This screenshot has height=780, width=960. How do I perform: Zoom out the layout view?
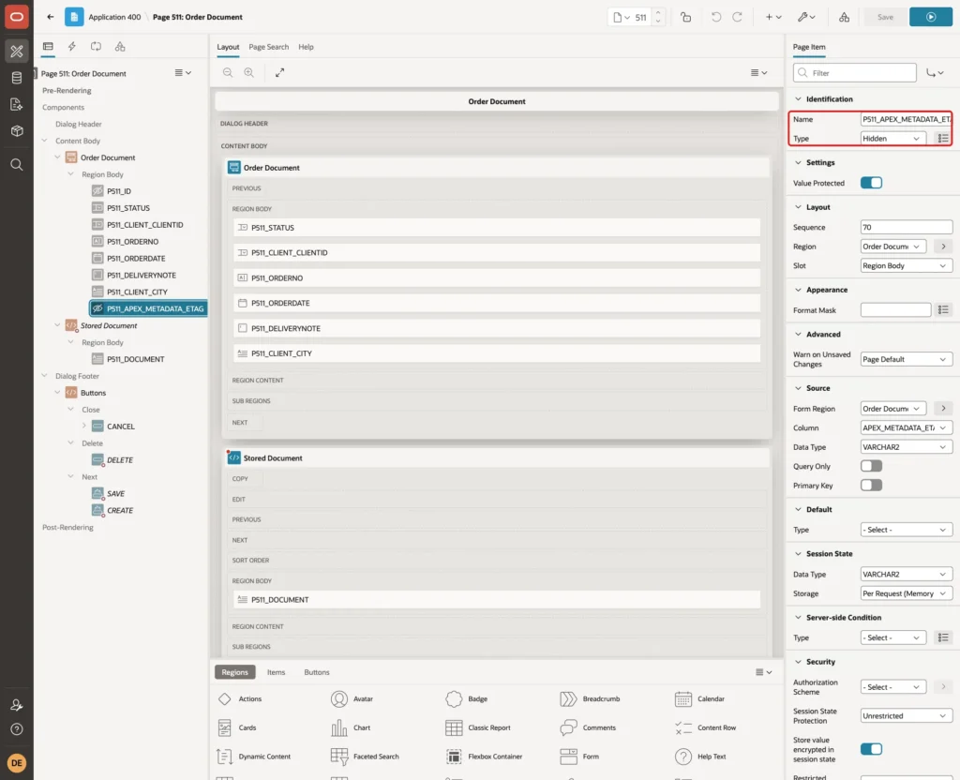coord(228,72)
